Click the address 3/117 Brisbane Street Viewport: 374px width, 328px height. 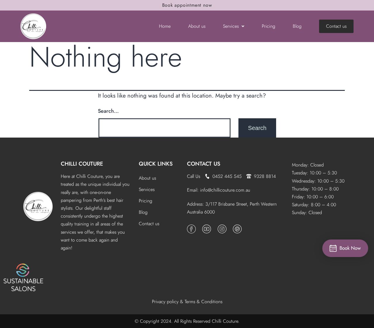[232, 208]
